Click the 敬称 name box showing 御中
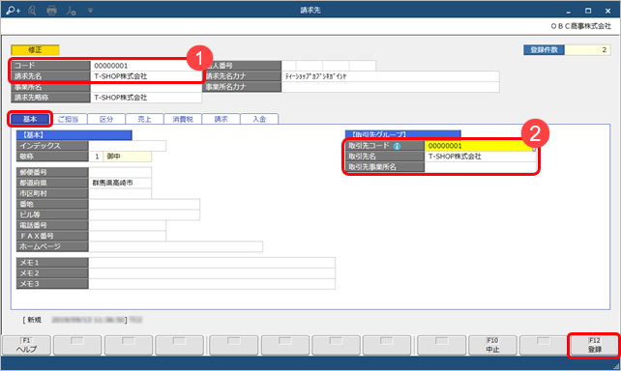 (x=127, y=157)
